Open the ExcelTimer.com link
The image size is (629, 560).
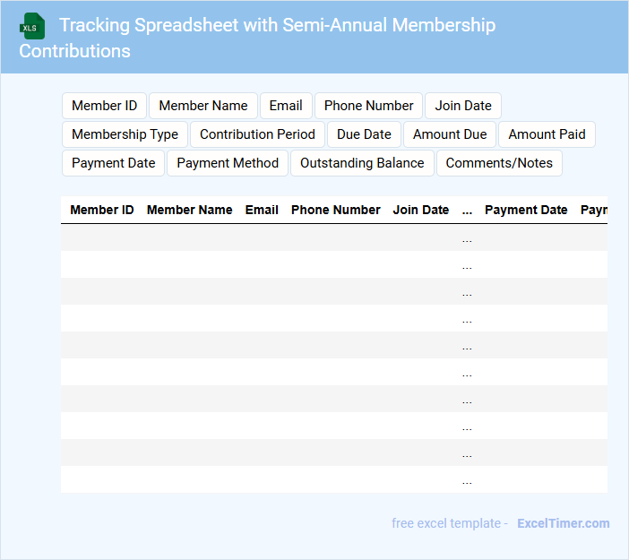coord(563,523)
